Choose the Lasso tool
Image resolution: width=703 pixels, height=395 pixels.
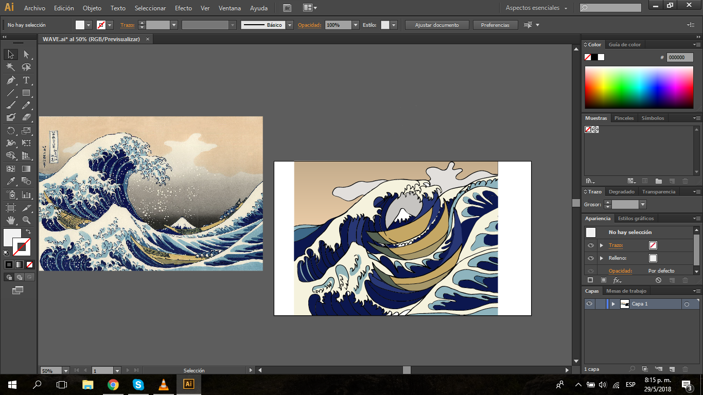click(26, 67)
